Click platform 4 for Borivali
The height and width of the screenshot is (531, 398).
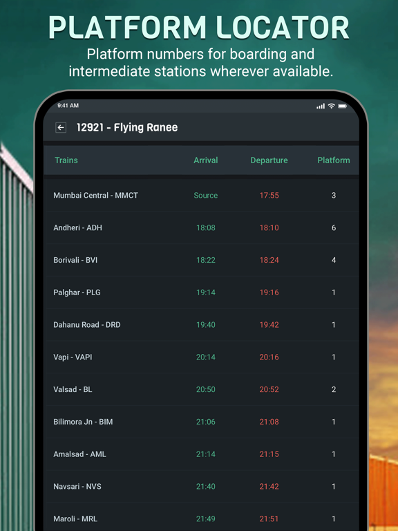pos(334,260)
